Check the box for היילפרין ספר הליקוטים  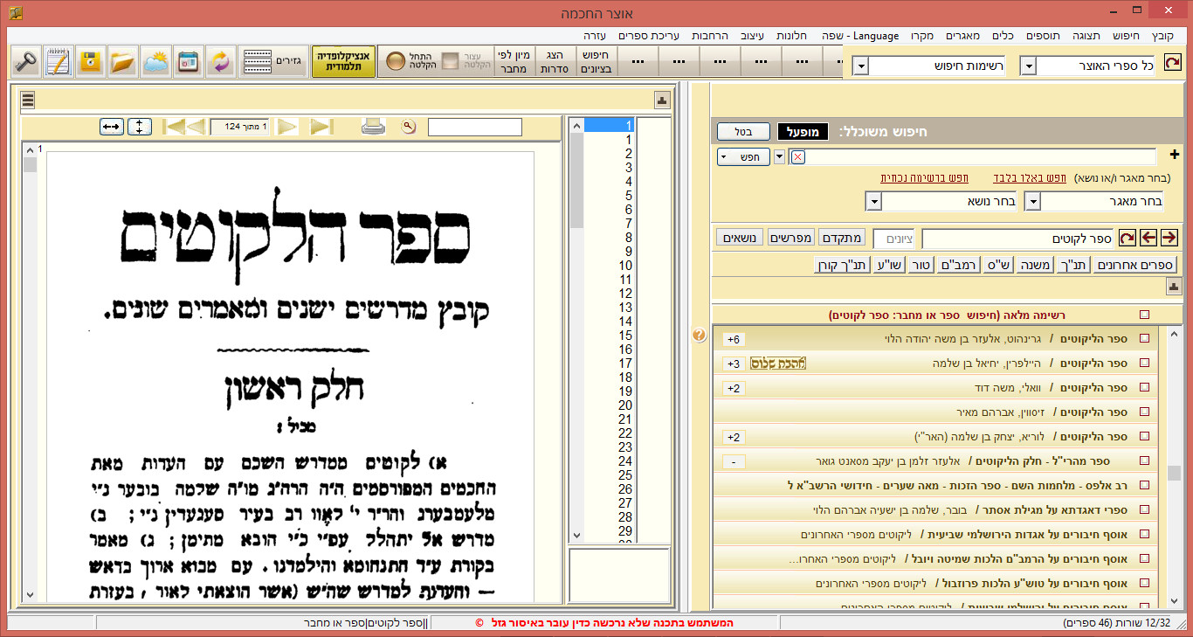point(1144,364)
